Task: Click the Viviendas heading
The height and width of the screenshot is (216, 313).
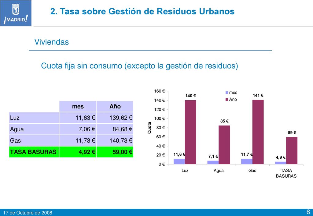Action: (x=51, y=42)
